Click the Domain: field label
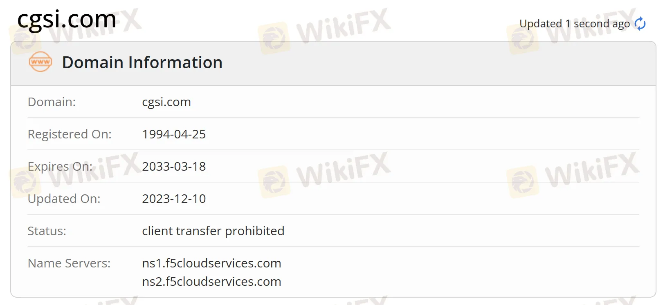 52,102
